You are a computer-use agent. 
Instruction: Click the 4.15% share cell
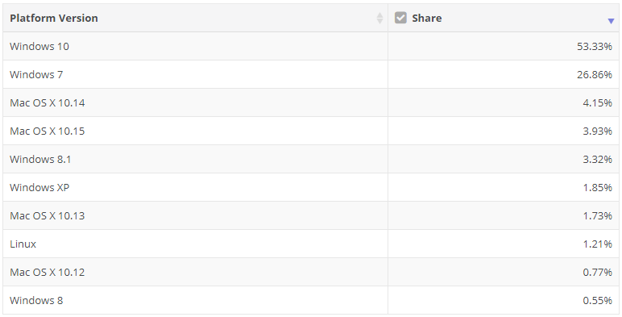(504, 102)
